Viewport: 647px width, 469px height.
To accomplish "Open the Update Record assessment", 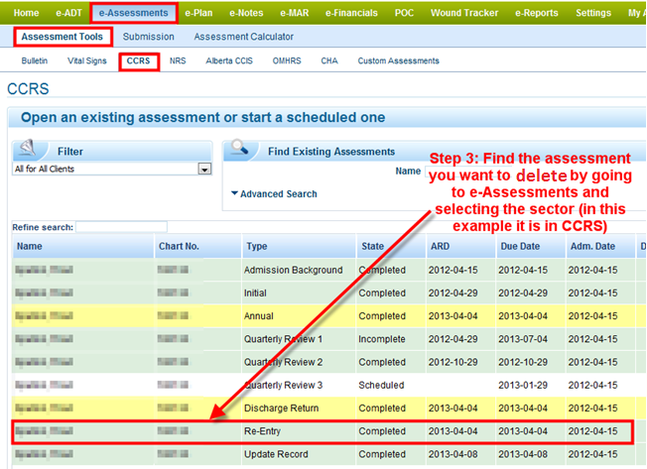I will 328,454.
